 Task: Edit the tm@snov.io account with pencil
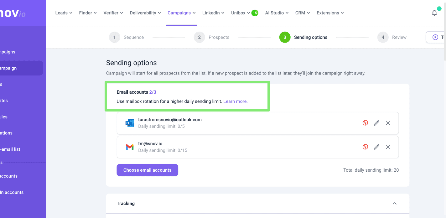pyautogui.click(x=376, y=147)
